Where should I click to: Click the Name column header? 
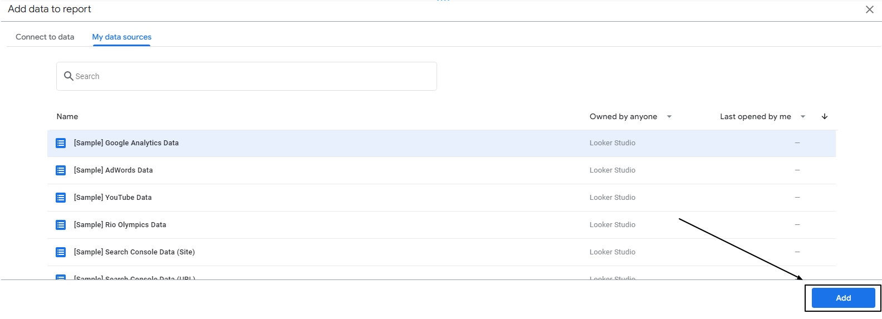point(67,116)
